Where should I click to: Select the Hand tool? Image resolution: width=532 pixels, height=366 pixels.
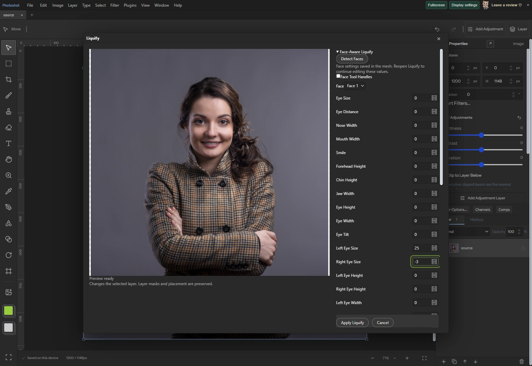click(x=9, y=159)
